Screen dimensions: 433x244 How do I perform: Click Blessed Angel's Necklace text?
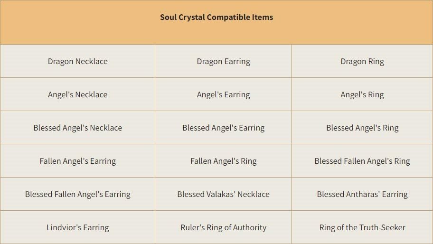(x=77, y=128)
